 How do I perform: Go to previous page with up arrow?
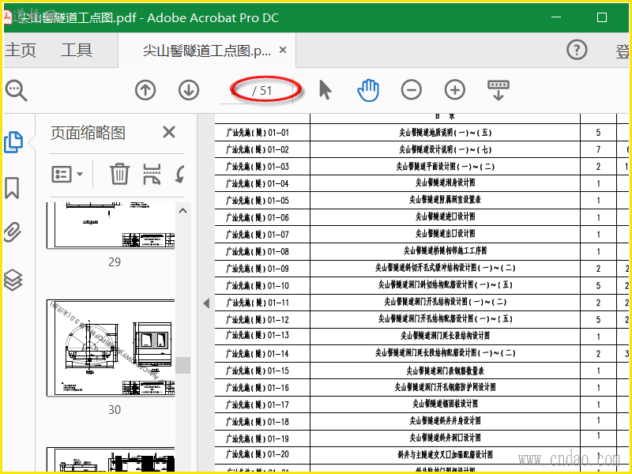pos(145,90)
